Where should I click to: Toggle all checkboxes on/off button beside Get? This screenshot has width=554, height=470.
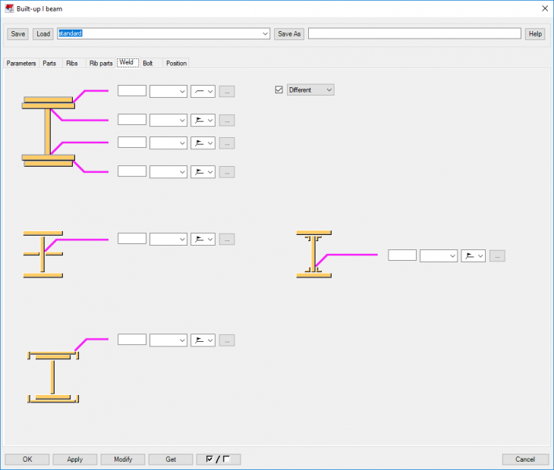pyautogui.click(x=218, y=459)
